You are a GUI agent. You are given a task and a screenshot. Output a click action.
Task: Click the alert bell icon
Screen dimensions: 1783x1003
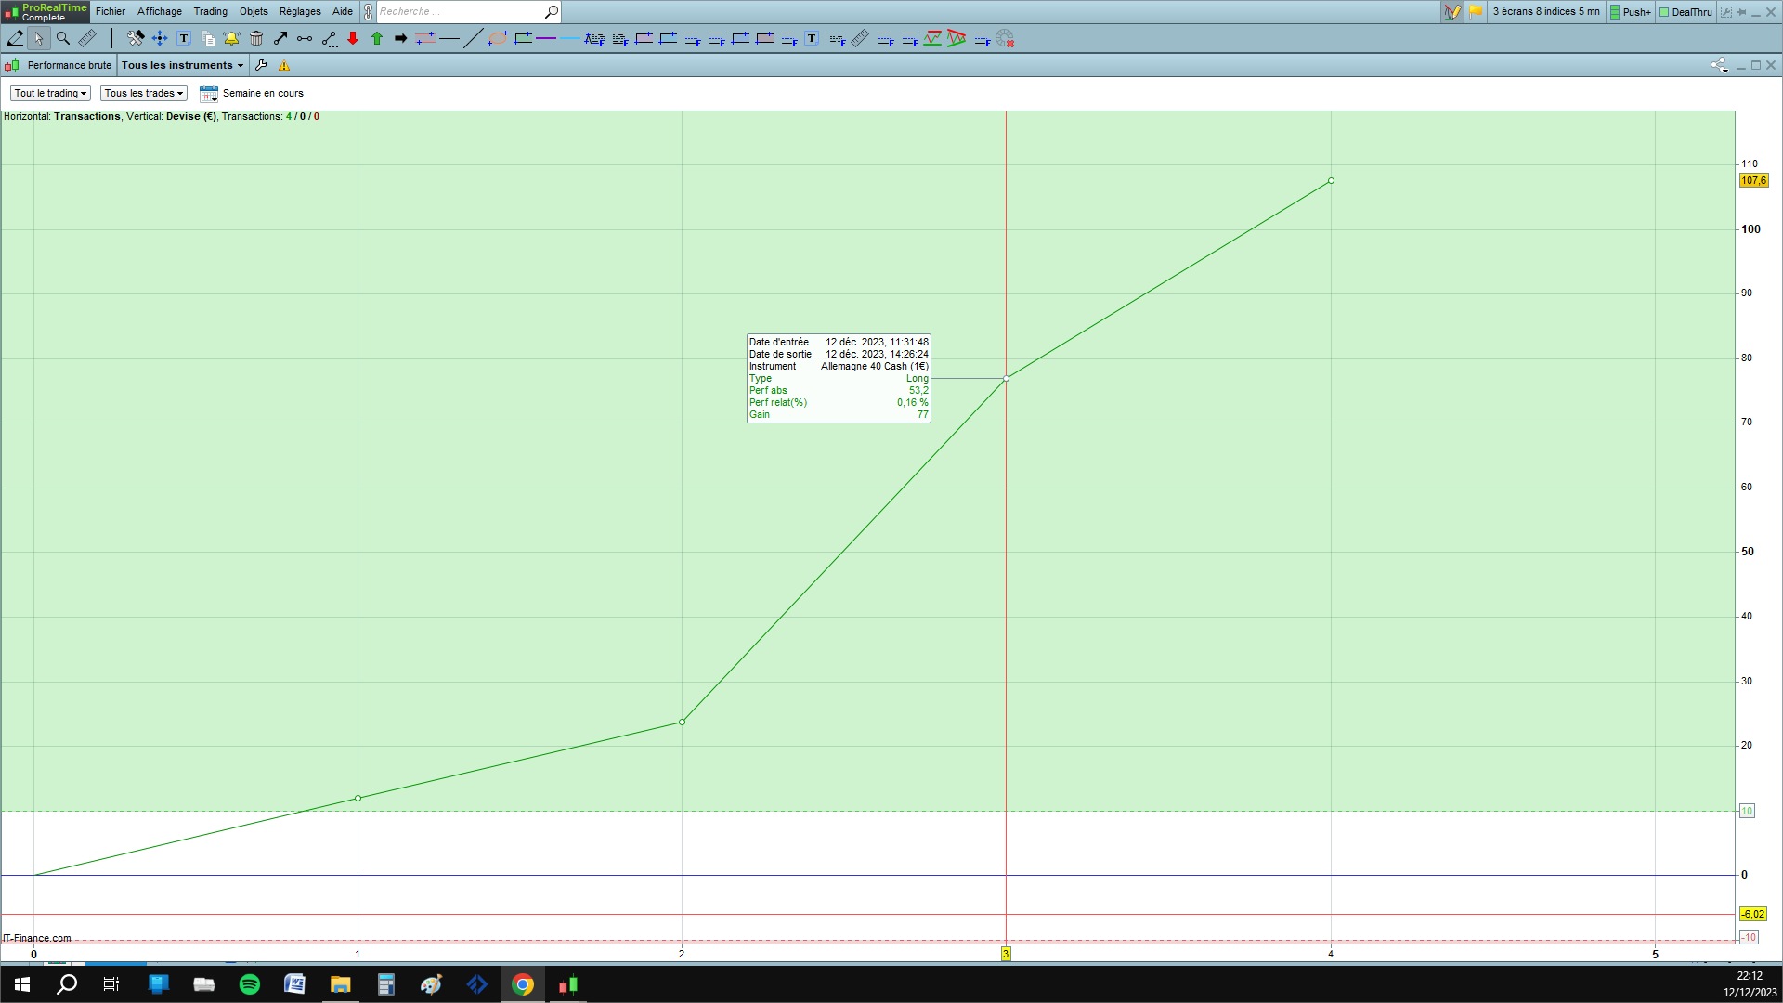(231, 38)
